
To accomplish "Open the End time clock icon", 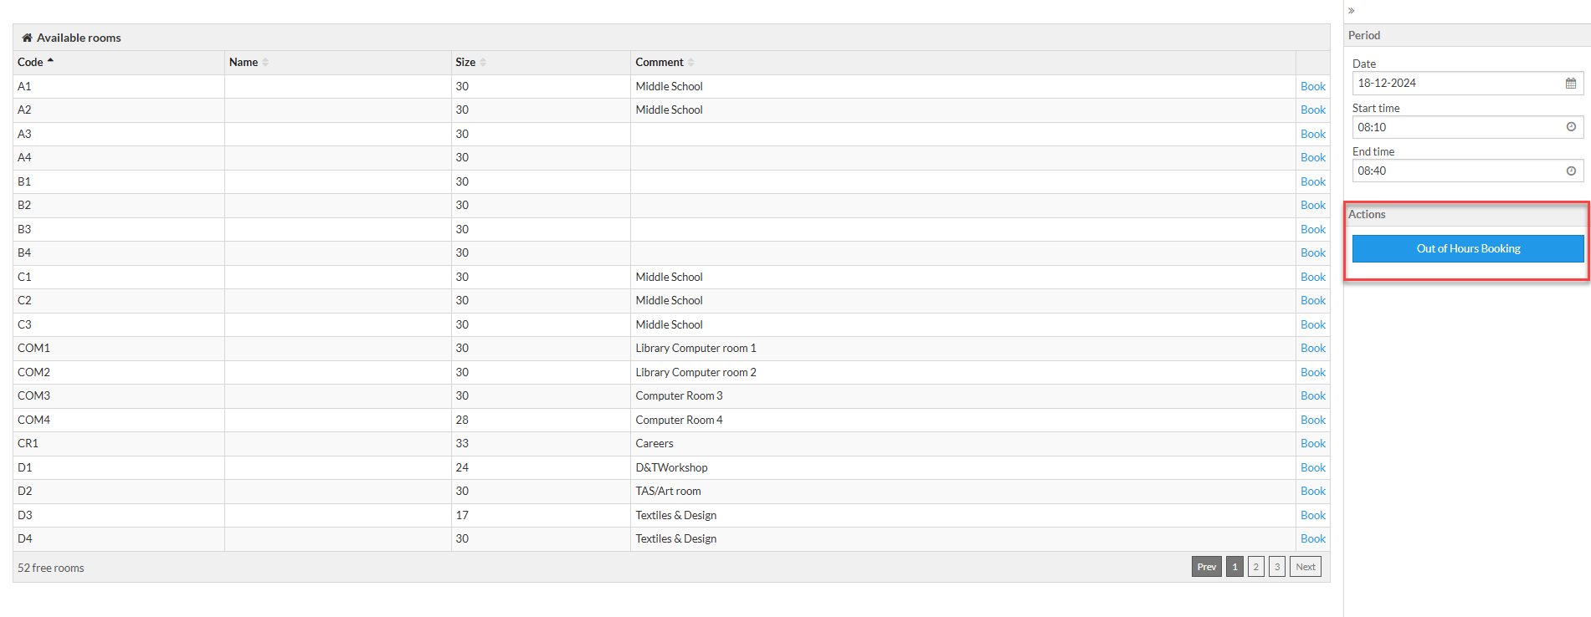I will pos(1571,171).
